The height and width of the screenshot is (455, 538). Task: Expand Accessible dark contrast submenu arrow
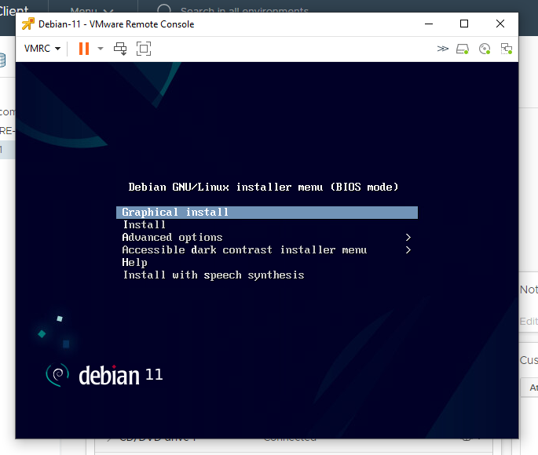pyautogui.click(x=408, y=250)
